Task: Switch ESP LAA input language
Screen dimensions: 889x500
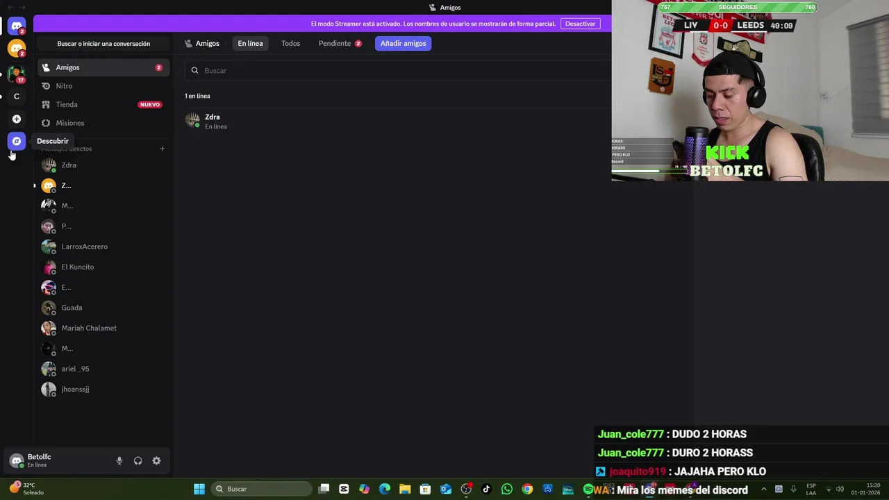Action: click(811, 489)
